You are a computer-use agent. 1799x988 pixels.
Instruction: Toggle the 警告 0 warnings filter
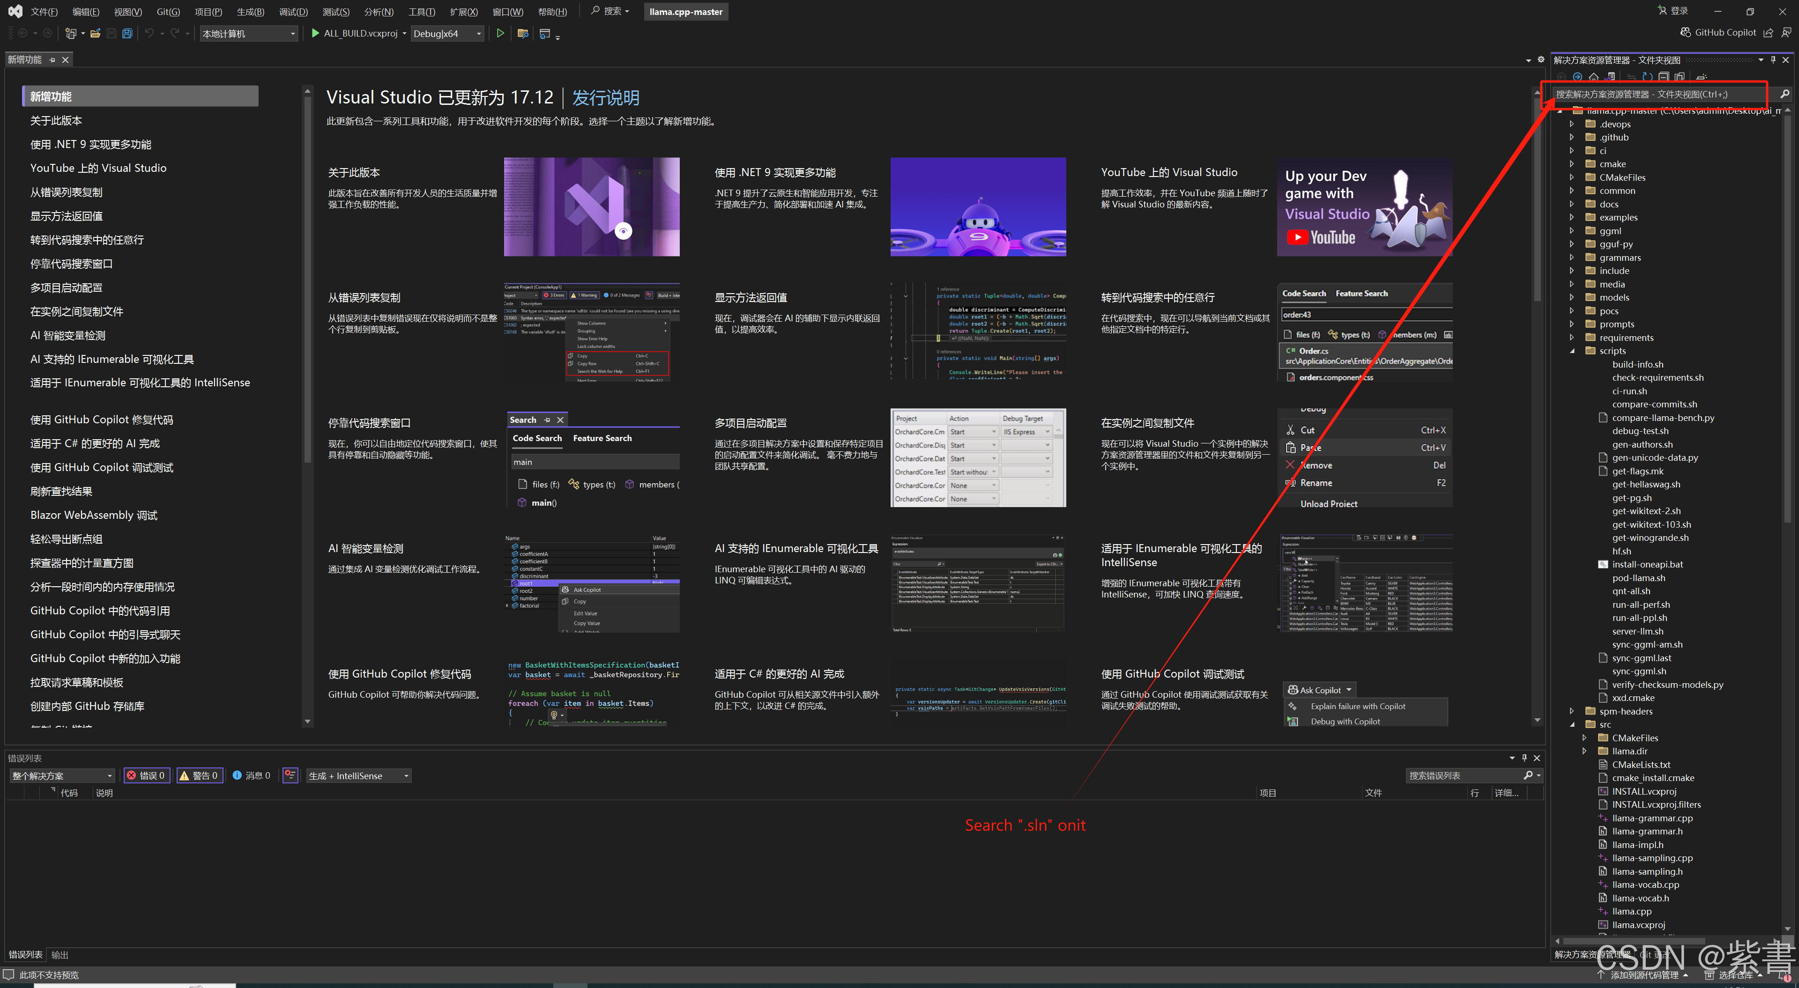[x=200, y=775]
